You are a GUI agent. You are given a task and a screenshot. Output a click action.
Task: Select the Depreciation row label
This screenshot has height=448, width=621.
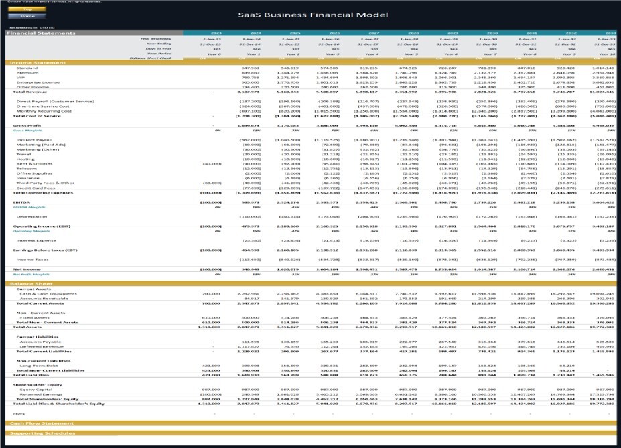(31, 216)
